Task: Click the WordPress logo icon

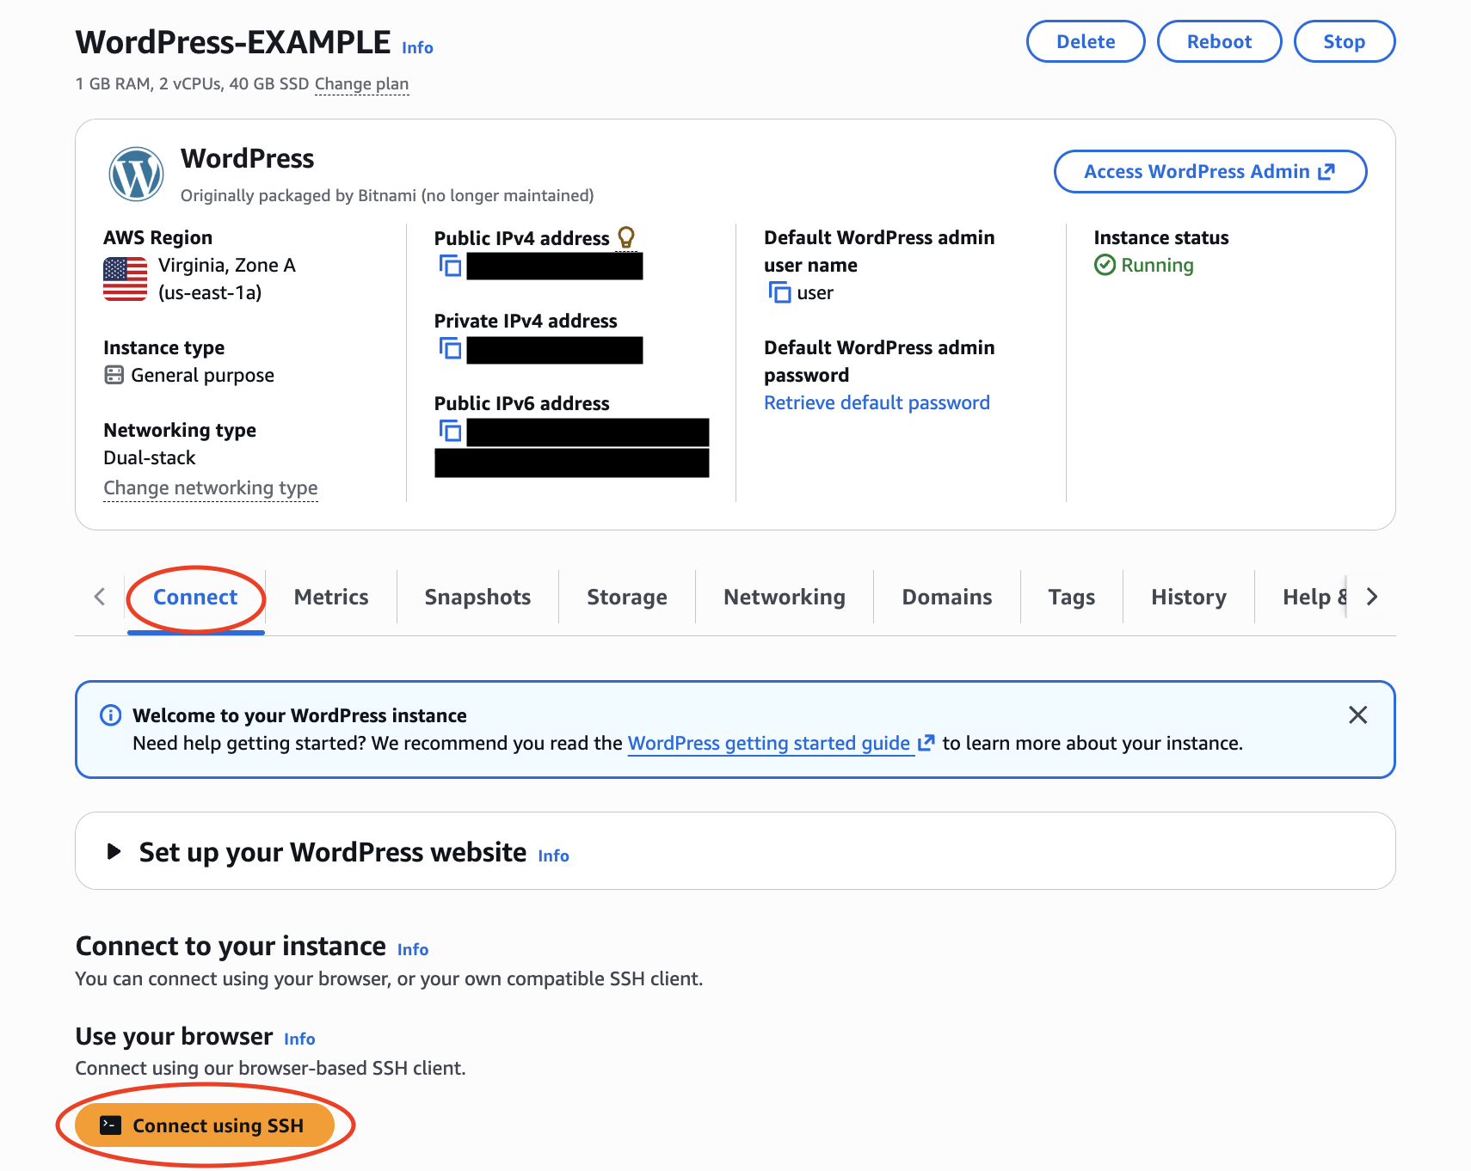Action: [136, 175]
